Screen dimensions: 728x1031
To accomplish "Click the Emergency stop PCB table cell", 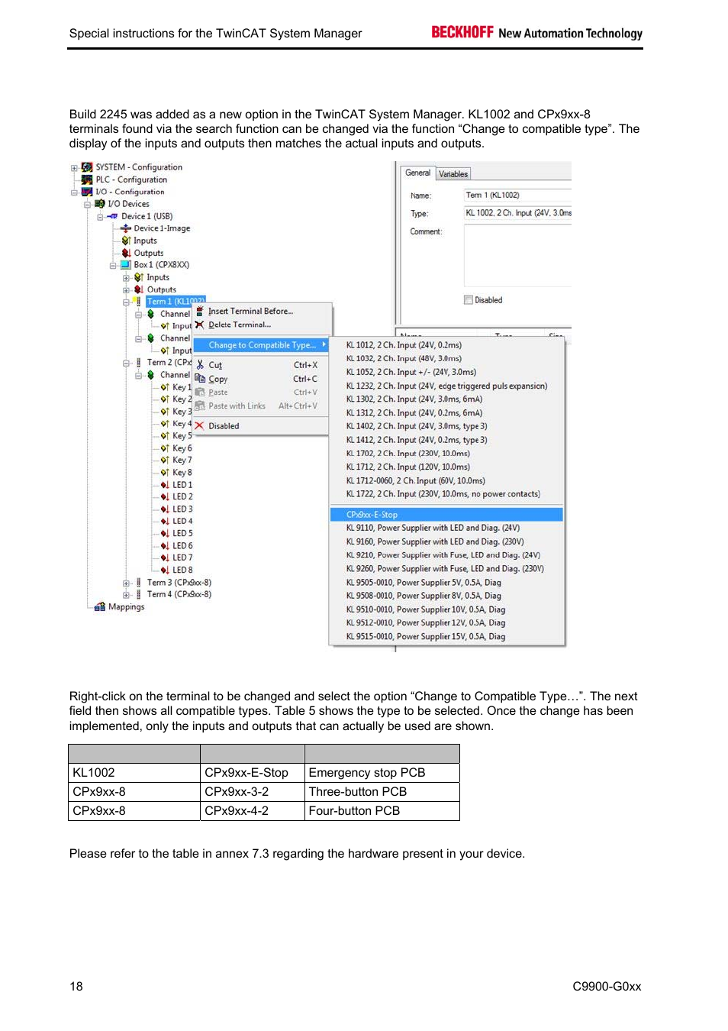I will 382,772.
